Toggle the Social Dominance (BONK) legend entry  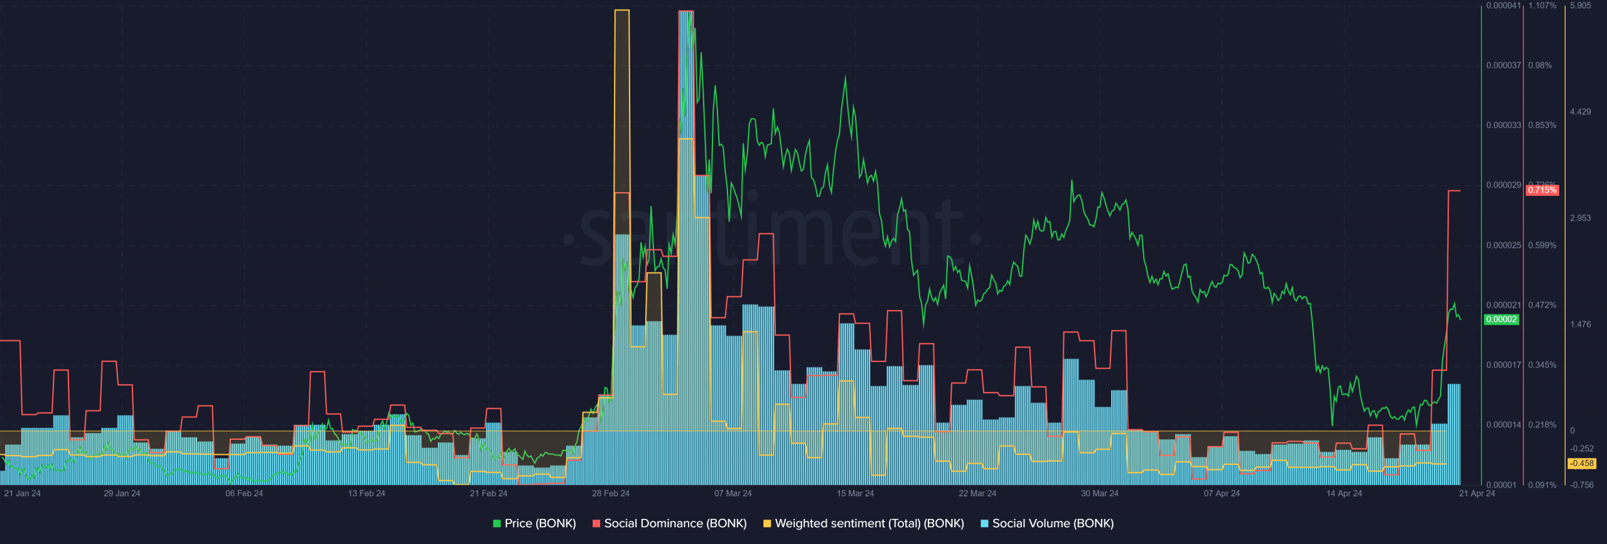point(669,523)
